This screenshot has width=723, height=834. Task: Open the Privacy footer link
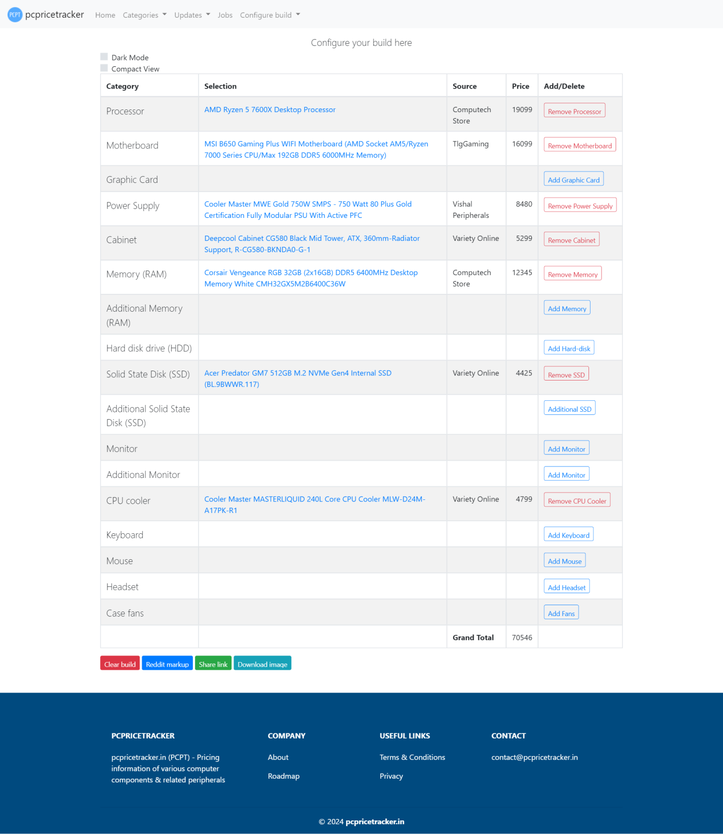coord(391,776)
